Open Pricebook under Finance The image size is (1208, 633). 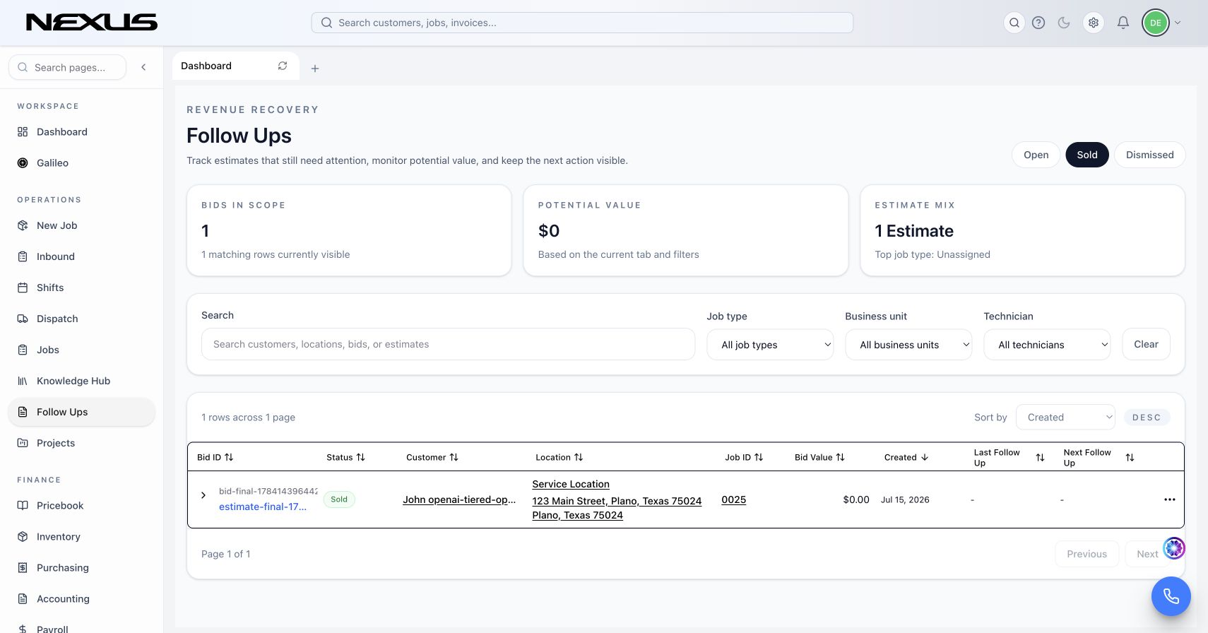tap(81, 506)
